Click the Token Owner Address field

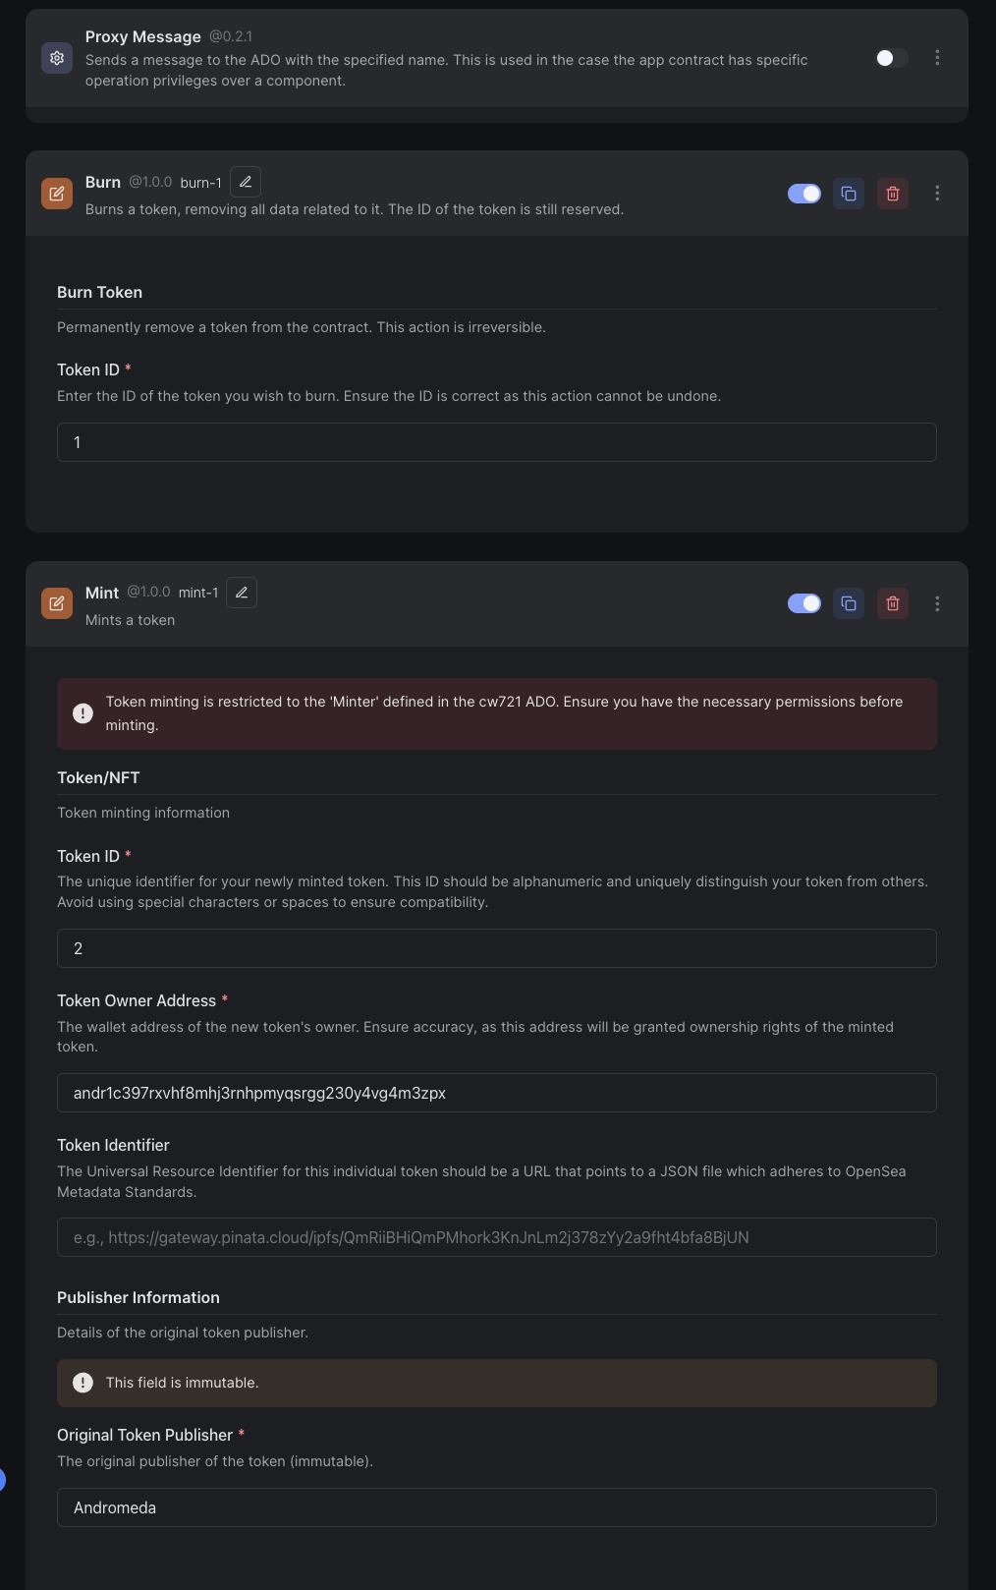pos(496,1093)
